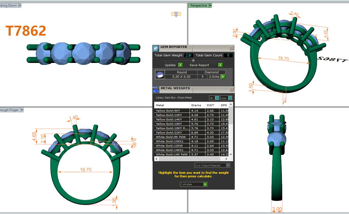Open the Through Finger viewport dropdown arrow
Viewport: 349px width, 214px height.
pyautogui.click(x=22, y=110)
